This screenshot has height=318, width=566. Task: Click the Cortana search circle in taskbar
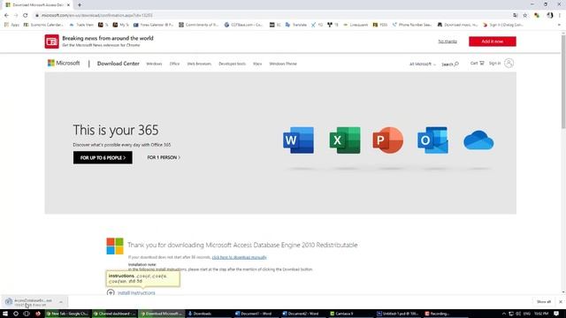(x=16, y=314)
